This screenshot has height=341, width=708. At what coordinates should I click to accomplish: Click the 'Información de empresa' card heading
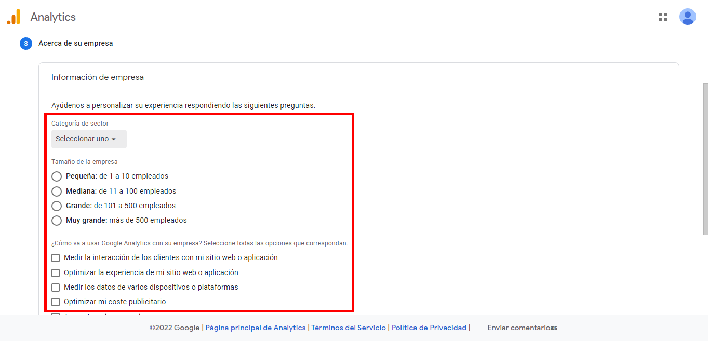point(98,77)
